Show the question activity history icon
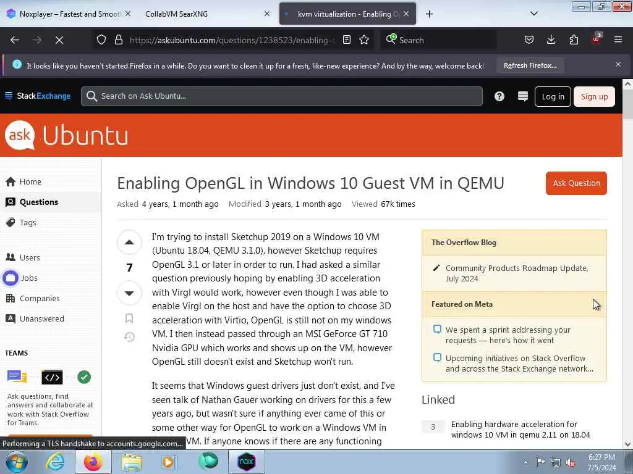The width and height of the screenshot is (633, 474). (129, 337)
